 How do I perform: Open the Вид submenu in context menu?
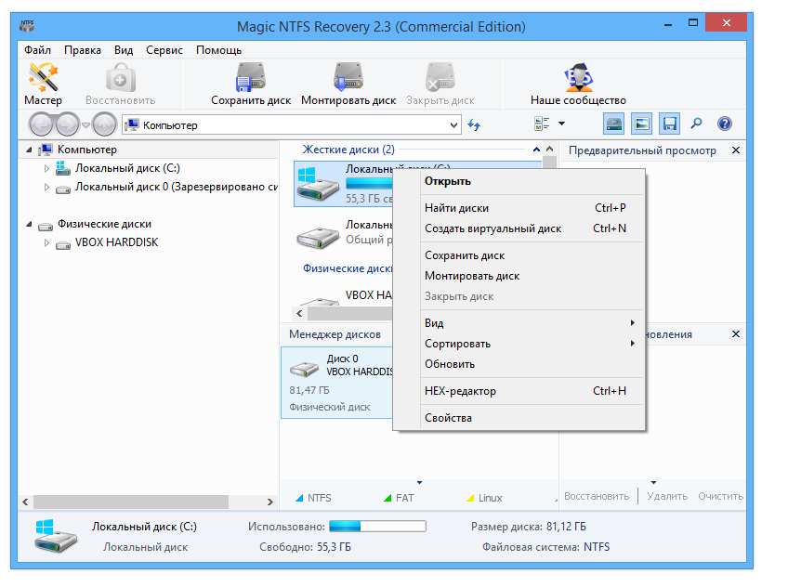532,323
